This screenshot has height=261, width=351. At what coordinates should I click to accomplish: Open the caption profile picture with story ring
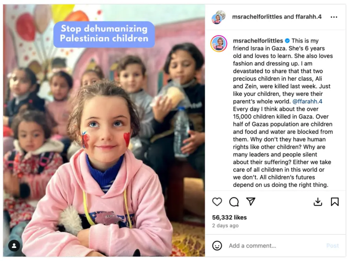point(218,43)
